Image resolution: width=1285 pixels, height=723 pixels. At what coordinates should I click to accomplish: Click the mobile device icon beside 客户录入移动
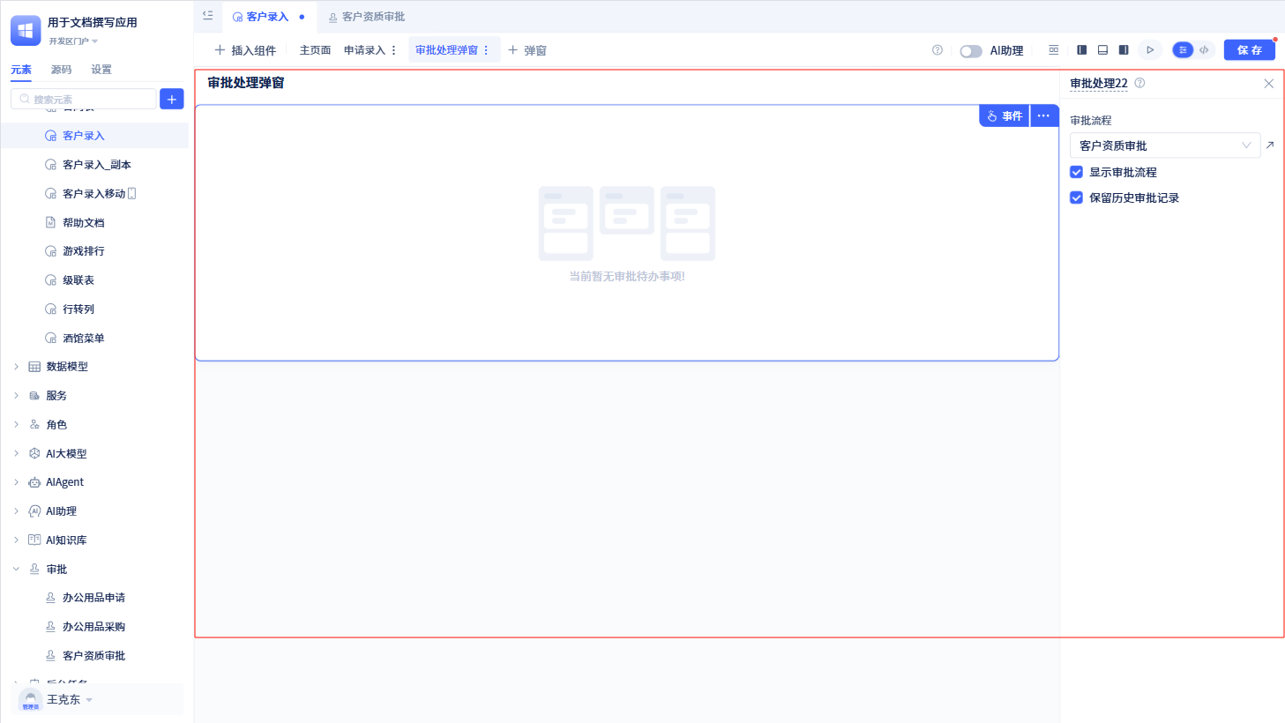click(x=131, y=194)
